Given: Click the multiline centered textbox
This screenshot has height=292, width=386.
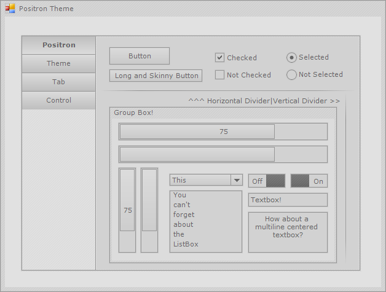Looking at the screenshot, I should pos(288,232).
